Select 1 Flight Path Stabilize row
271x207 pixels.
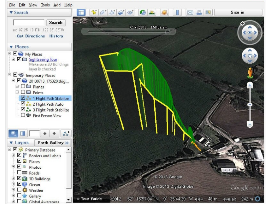[45, 98]
